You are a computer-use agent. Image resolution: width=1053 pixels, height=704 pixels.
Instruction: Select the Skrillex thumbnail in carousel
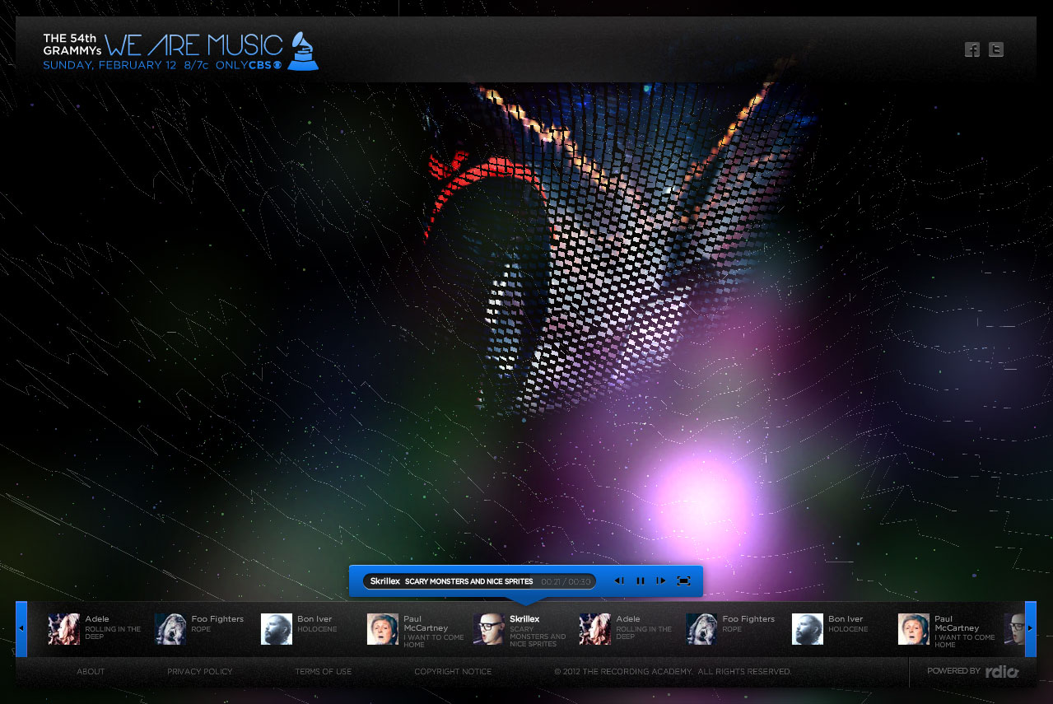pyautogui.click(x=489, y=629)
